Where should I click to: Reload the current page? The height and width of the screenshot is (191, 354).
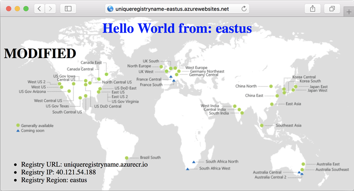(x=244, y=9)
